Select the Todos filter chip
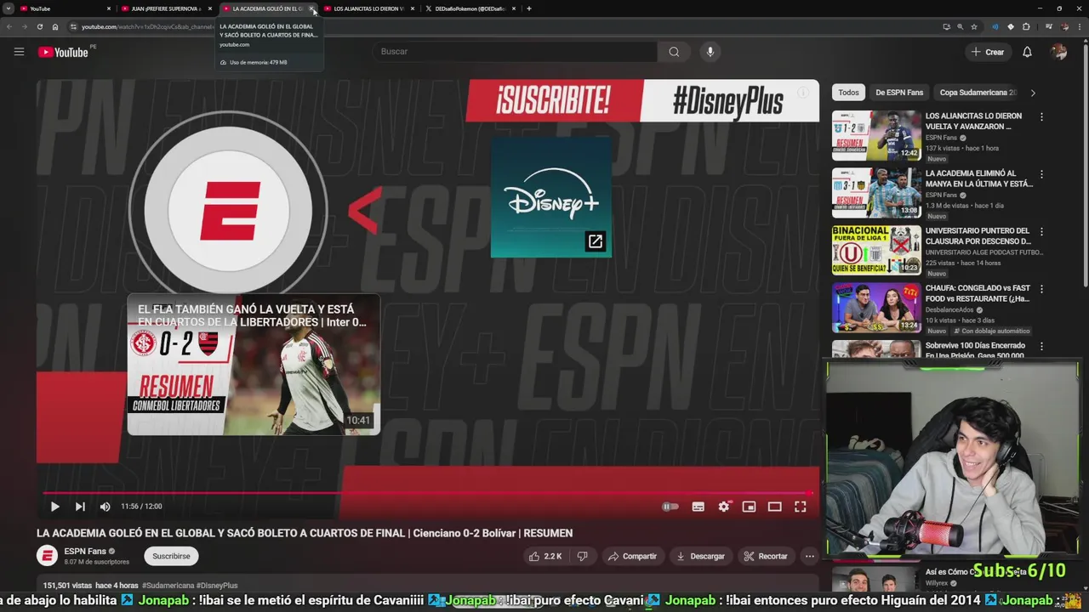The height and width of the screenshot is (612, 1089). (x=848, y=93)
